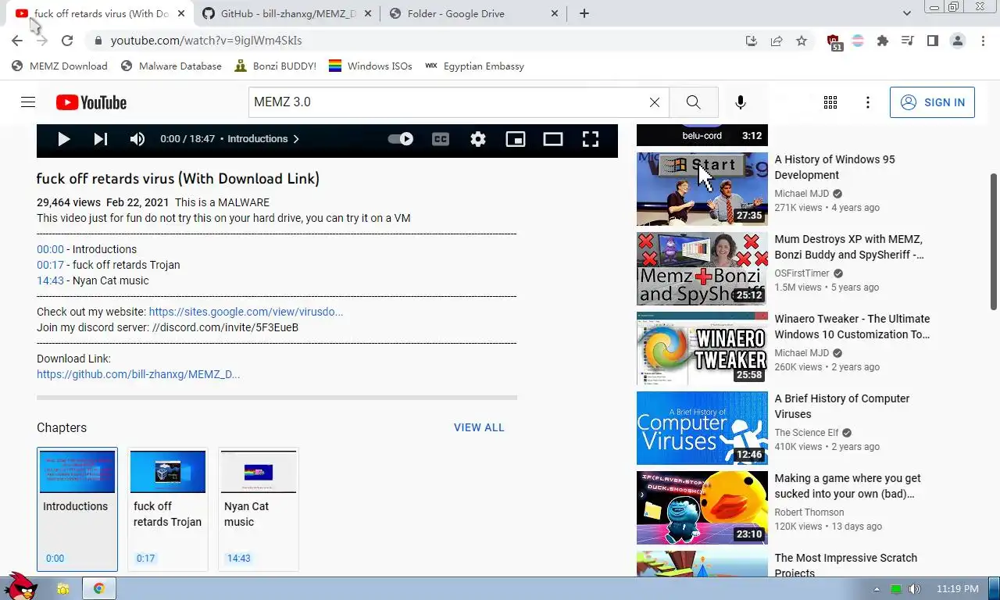Toggle the autoplay switch
The image size is (1000, 600).
tap(401, 139)
